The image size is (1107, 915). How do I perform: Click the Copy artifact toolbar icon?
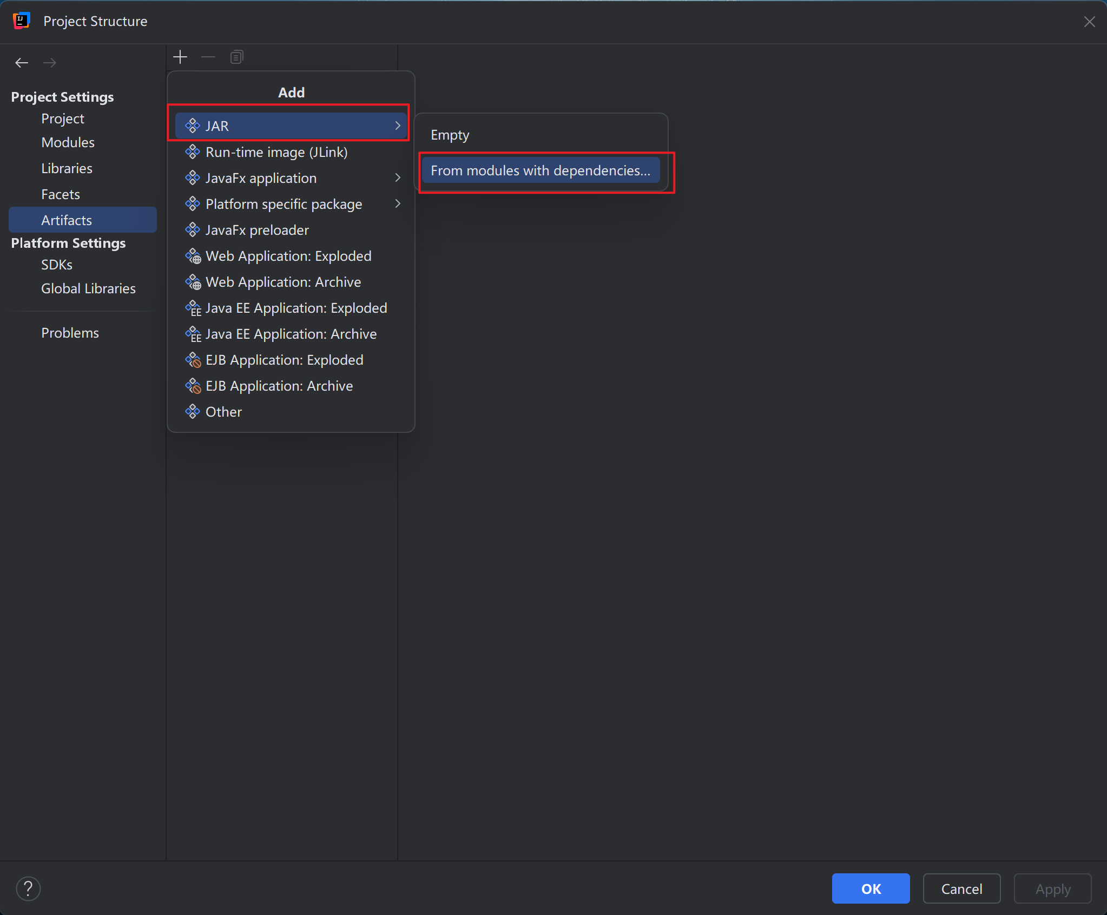click(x=236, y=57)
